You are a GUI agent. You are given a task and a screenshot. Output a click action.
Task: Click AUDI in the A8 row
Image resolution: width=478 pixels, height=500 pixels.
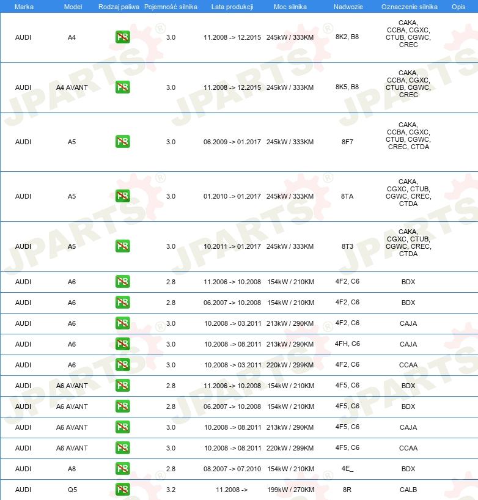[23, 469]
